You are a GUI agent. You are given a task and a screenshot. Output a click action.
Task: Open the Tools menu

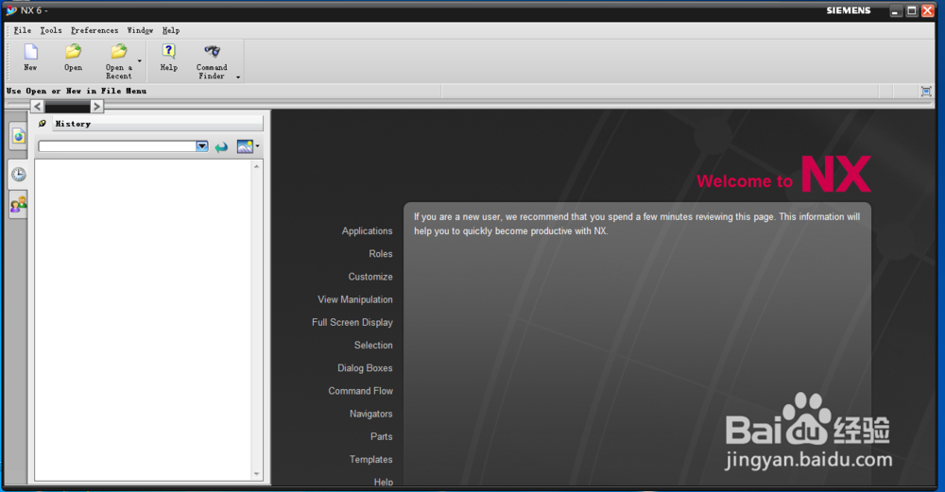tap(51, 30)
